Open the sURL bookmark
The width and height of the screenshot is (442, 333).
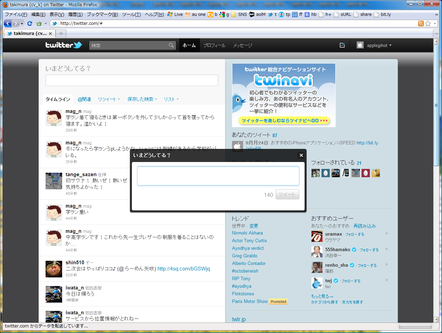(x=343, y=15)
